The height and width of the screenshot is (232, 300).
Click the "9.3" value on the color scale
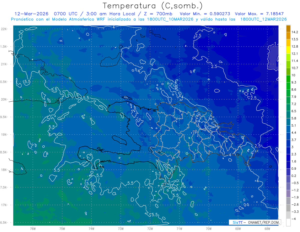click(x=294, y=82)
